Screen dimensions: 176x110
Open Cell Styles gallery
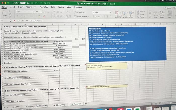coord(131,14)
